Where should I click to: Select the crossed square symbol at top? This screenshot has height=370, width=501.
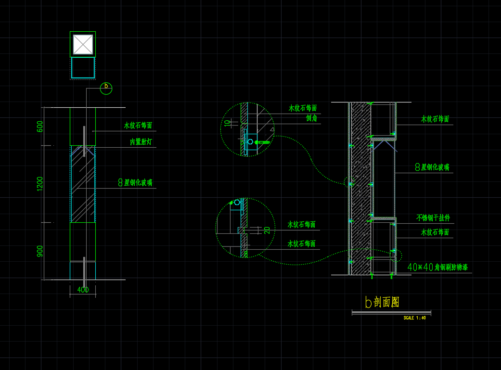point(83,44)
